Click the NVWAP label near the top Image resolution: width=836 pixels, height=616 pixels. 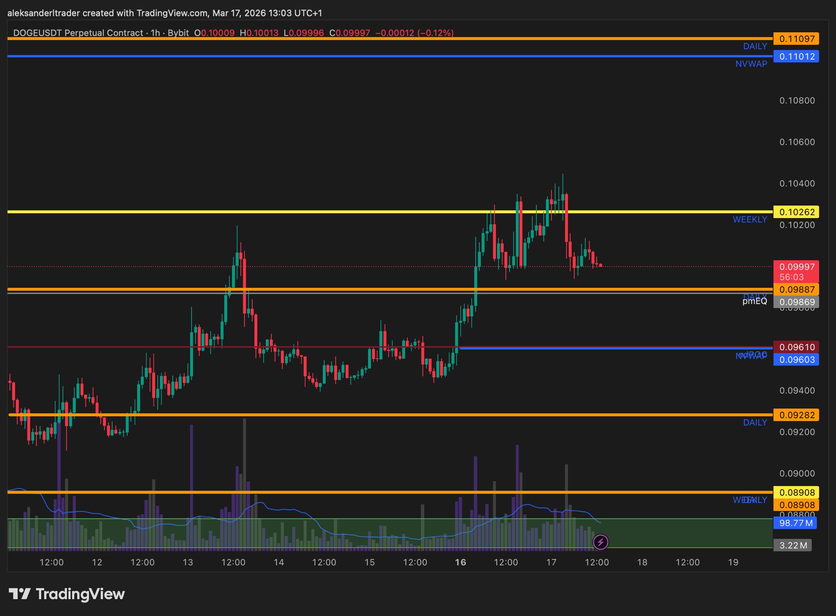click(751, 64)
